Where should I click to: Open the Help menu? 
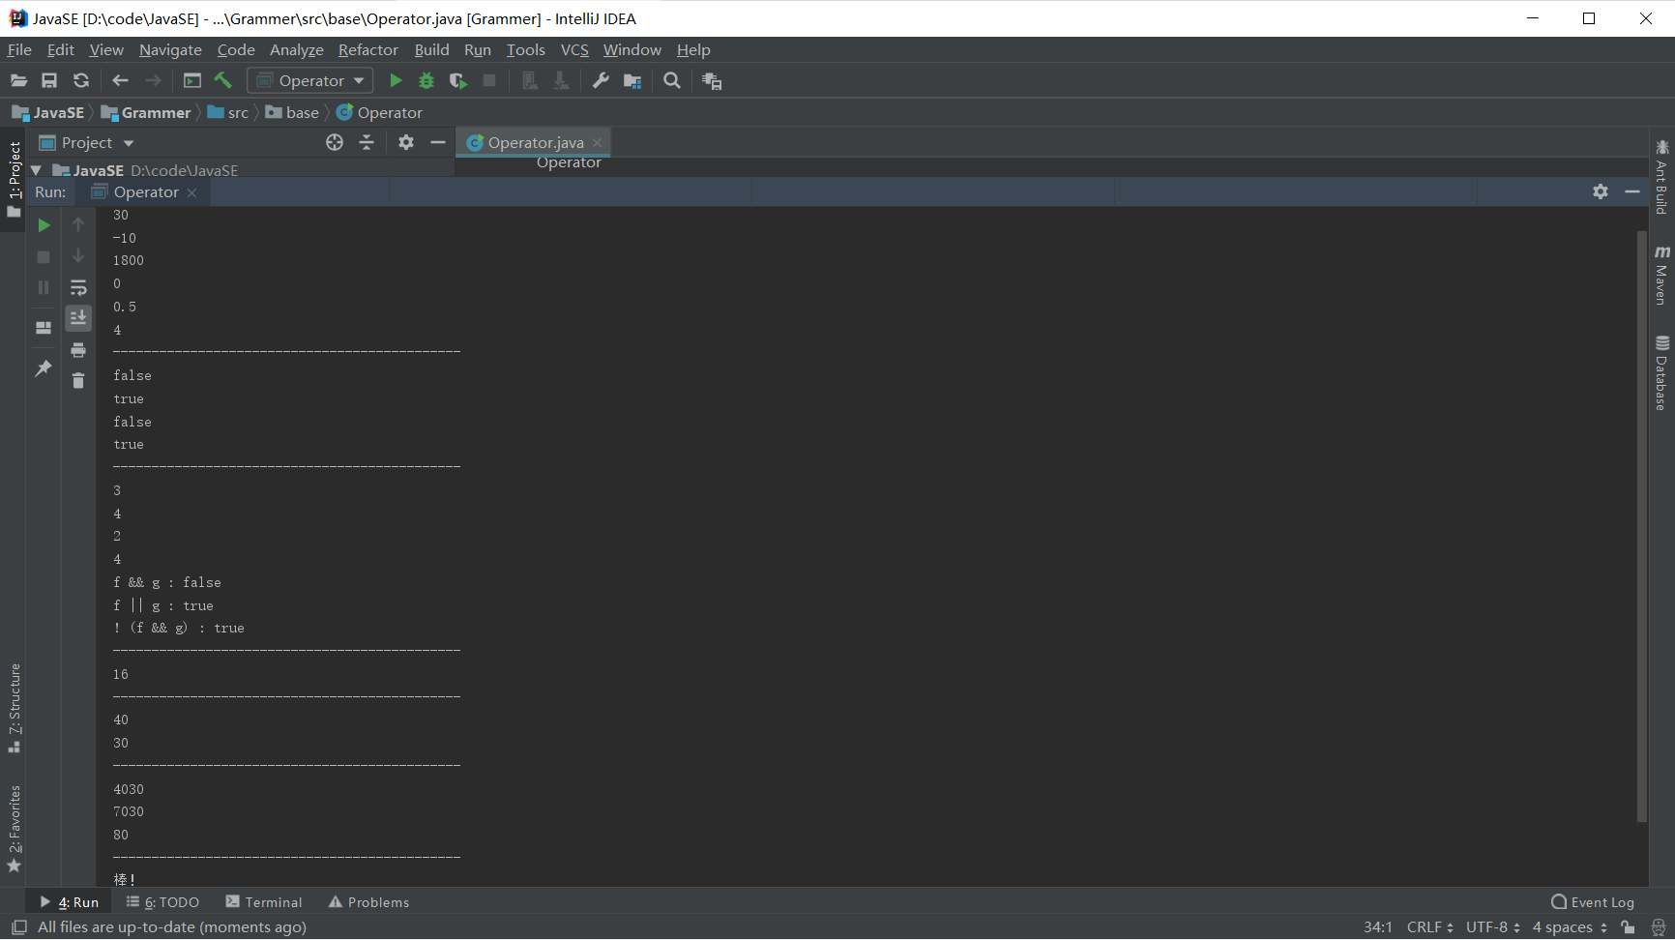tap(693, 50)
